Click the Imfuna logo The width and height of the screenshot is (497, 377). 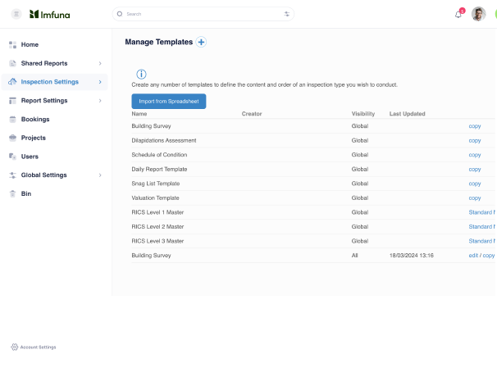50,14
